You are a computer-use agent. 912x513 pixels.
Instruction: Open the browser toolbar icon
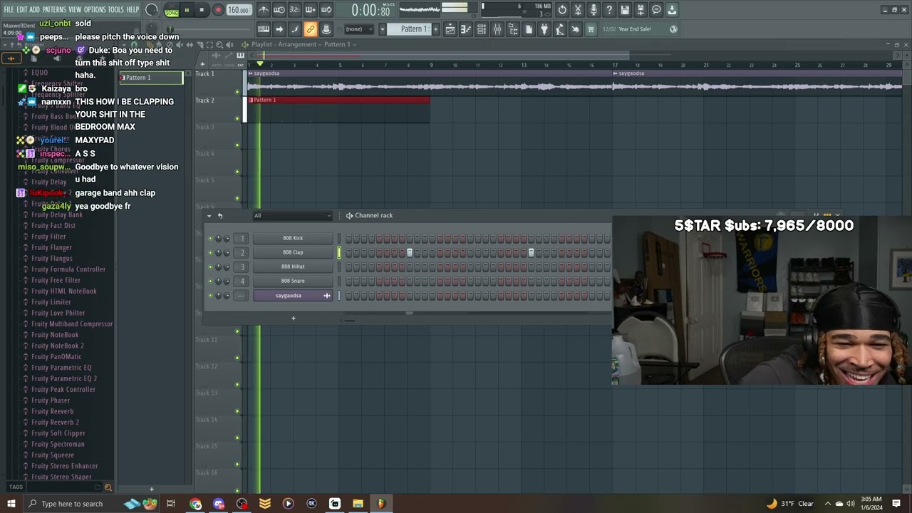[x=513, y=29]
